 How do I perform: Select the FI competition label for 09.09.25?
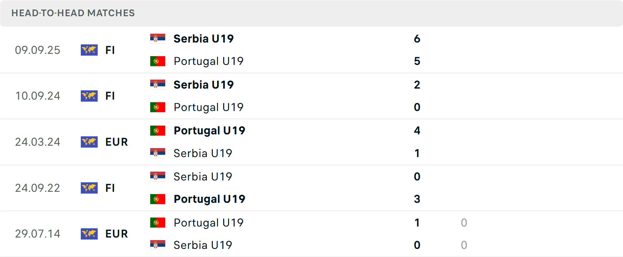coord(110,50)
